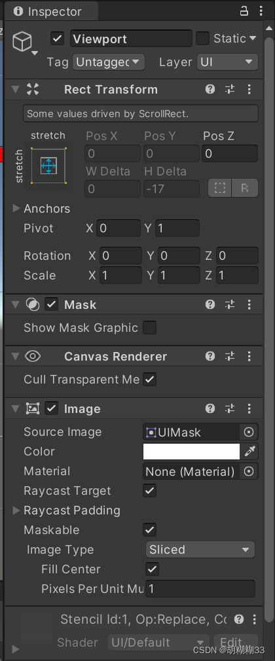Click the Inspector lock icon
The width and height of the screenshot is (275, 661).
click(244, 11)
